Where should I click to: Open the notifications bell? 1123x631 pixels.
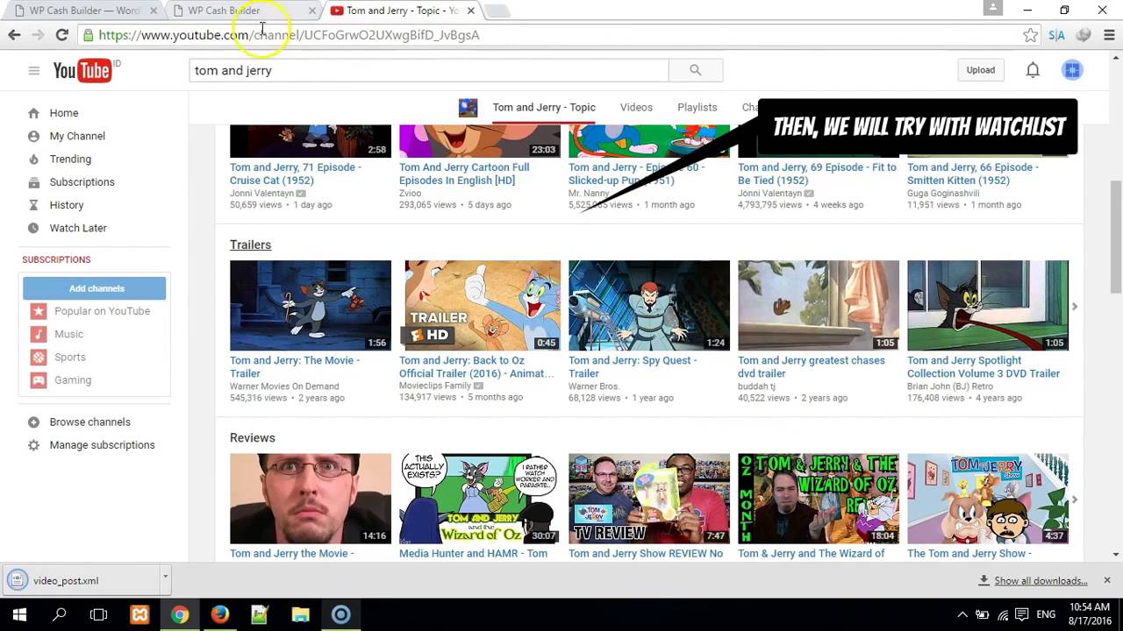(x=1033, y=70)
